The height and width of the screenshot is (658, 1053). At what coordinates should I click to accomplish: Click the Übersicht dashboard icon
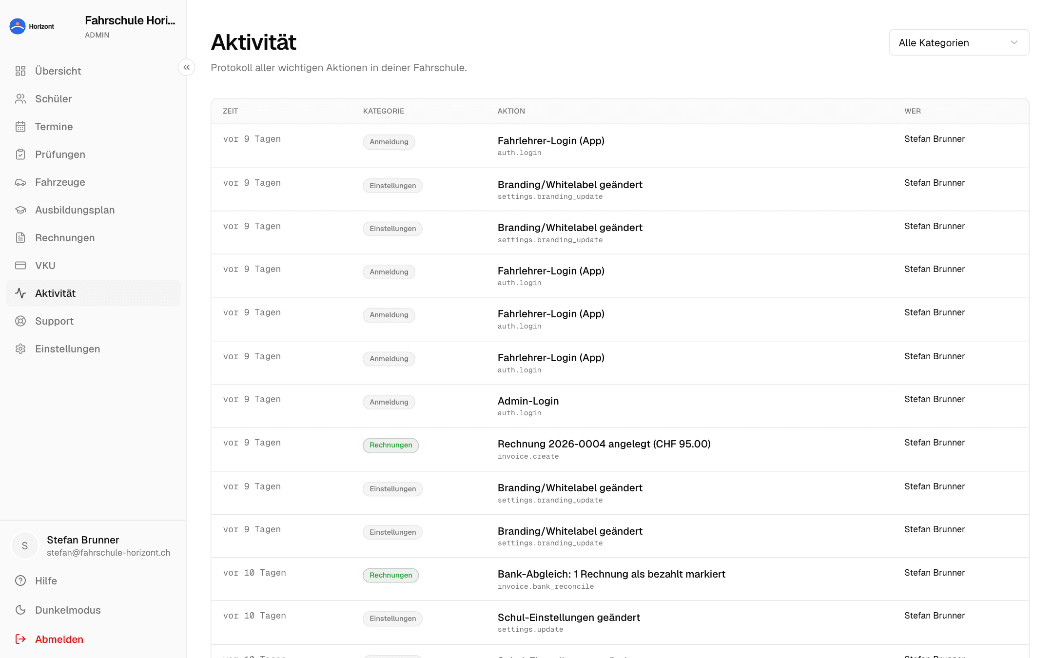(20, 71)
